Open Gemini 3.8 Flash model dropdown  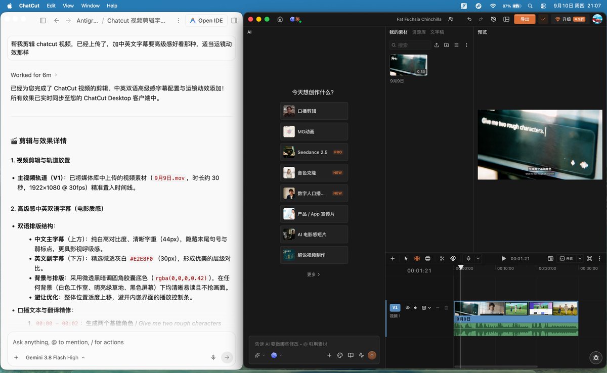(x=55, y=357)
